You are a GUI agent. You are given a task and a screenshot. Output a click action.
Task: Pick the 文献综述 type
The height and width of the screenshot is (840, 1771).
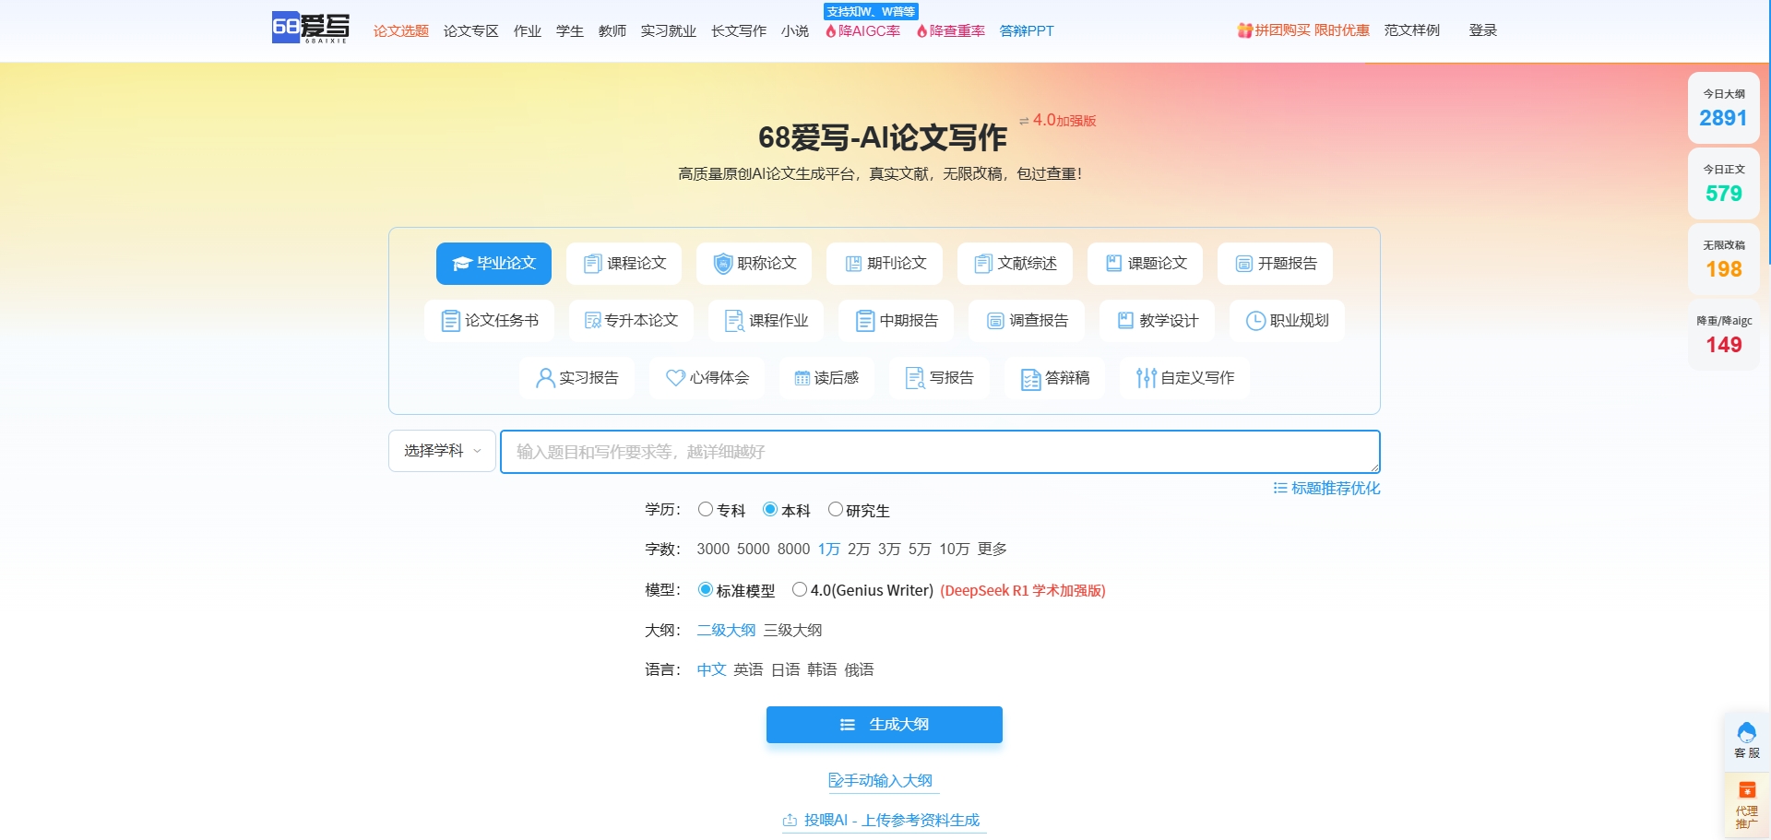(x=1015, y=264)
